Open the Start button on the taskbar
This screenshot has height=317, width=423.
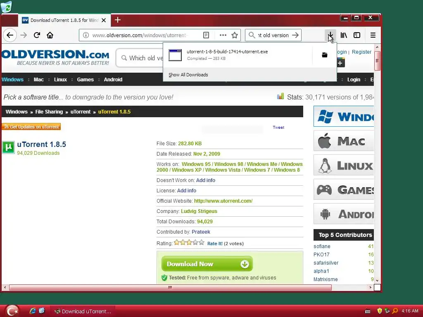pyautogui.click(x=12, y=311)
